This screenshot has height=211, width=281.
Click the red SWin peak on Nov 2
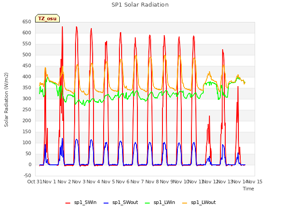(x=62, y=27)
